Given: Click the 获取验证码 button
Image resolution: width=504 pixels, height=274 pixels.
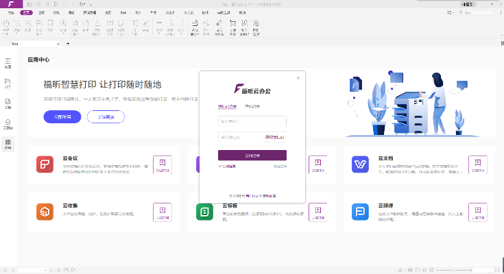Looking at the screenshot, I should [274, 137].
